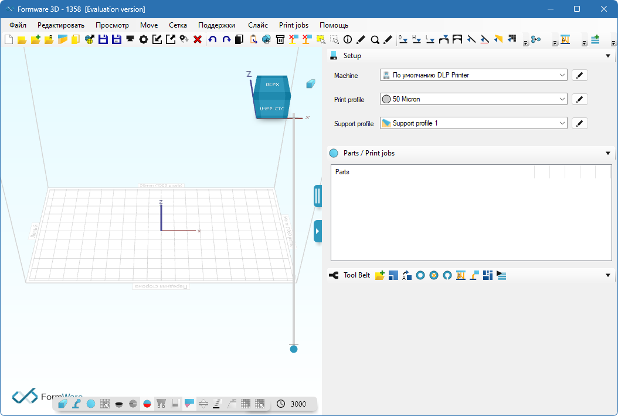Open the Support profile dropdown
618x416 pixels.
562,123
